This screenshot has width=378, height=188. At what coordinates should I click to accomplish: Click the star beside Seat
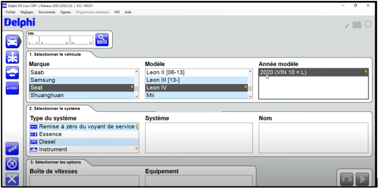click(132, 87)
